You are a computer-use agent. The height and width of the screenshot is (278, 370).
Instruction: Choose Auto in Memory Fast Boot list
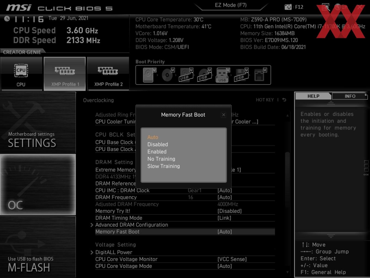(x=153, y=137)
